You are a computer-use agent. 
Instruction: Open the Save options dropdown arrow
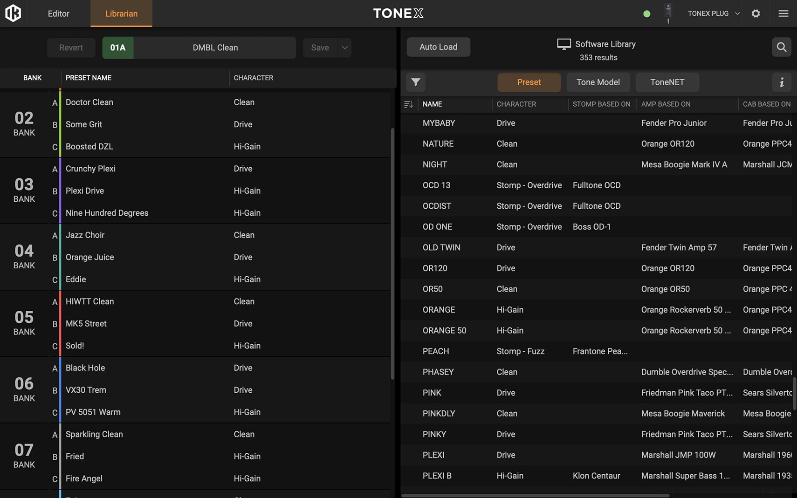[x=344, y=48]
